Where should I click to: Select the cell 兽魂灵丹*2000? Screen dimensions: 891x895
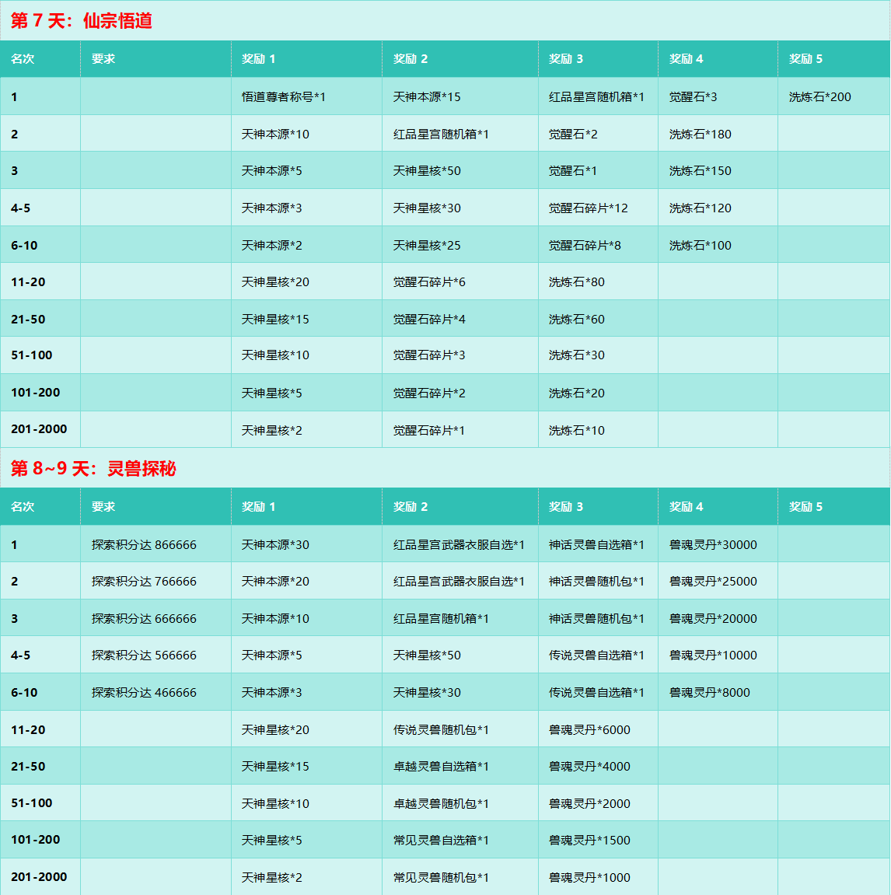coord(598,803)
